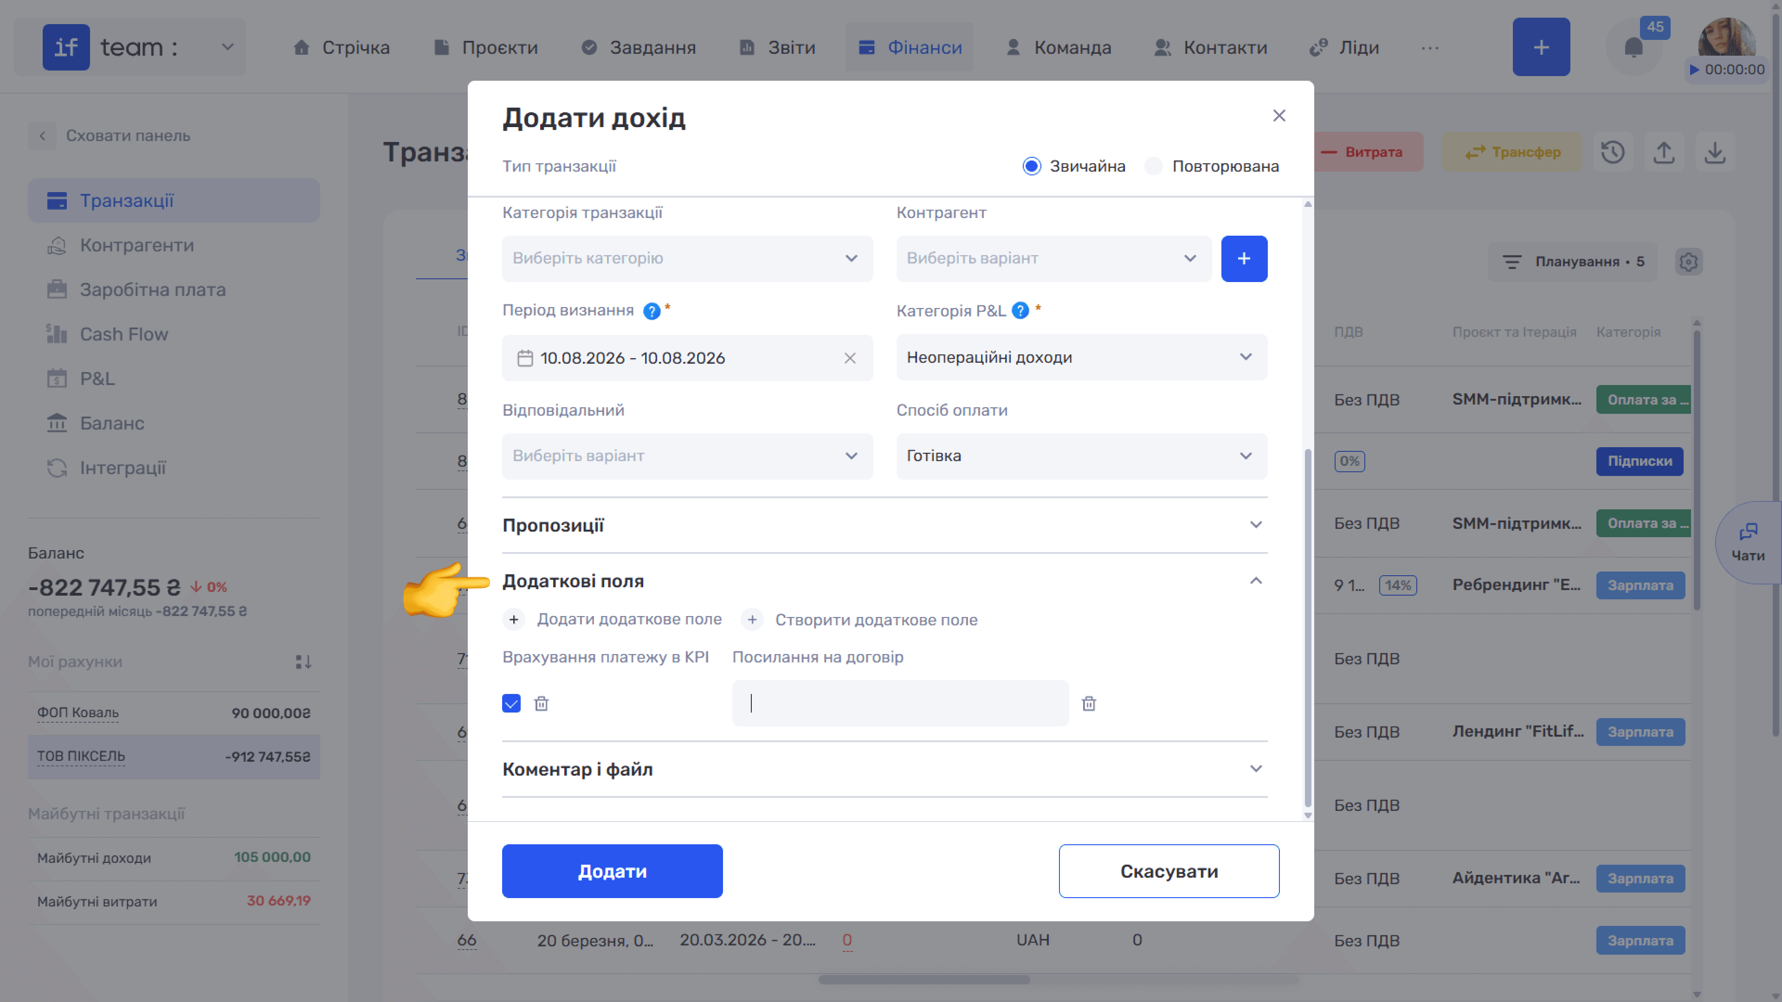Open Категорія транзакції dropdown
The image size is (1782, 1002).
tap(688, 259)
